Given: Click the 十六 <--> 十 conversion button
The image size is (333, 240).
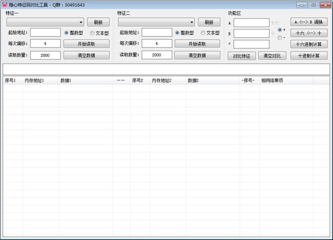Looking at the screenshot, I should click(309, 33).
